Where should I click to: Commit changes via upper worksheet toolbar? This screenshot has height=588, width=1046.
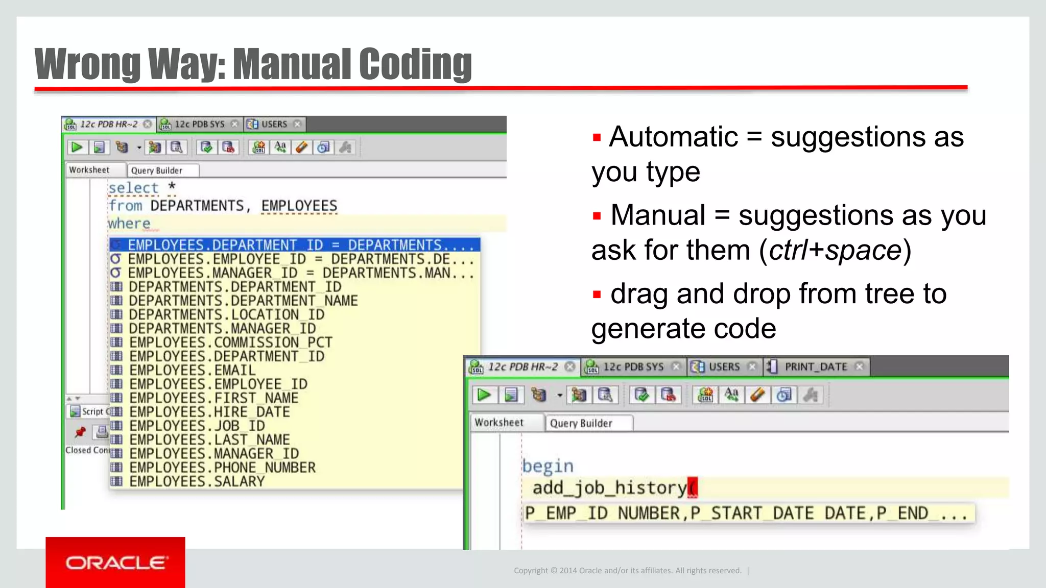point(206,148)
